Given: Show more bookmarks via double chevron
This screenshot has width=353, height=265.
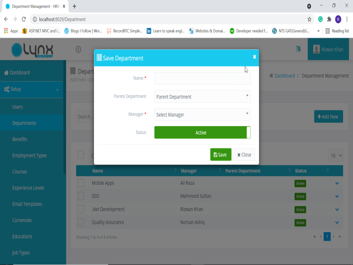Looking at the screenshot, I should point(318,31).
